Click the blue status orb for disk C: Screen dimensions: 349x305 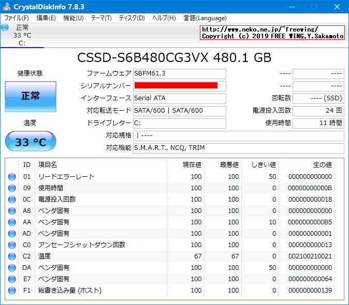click(5, 27)
